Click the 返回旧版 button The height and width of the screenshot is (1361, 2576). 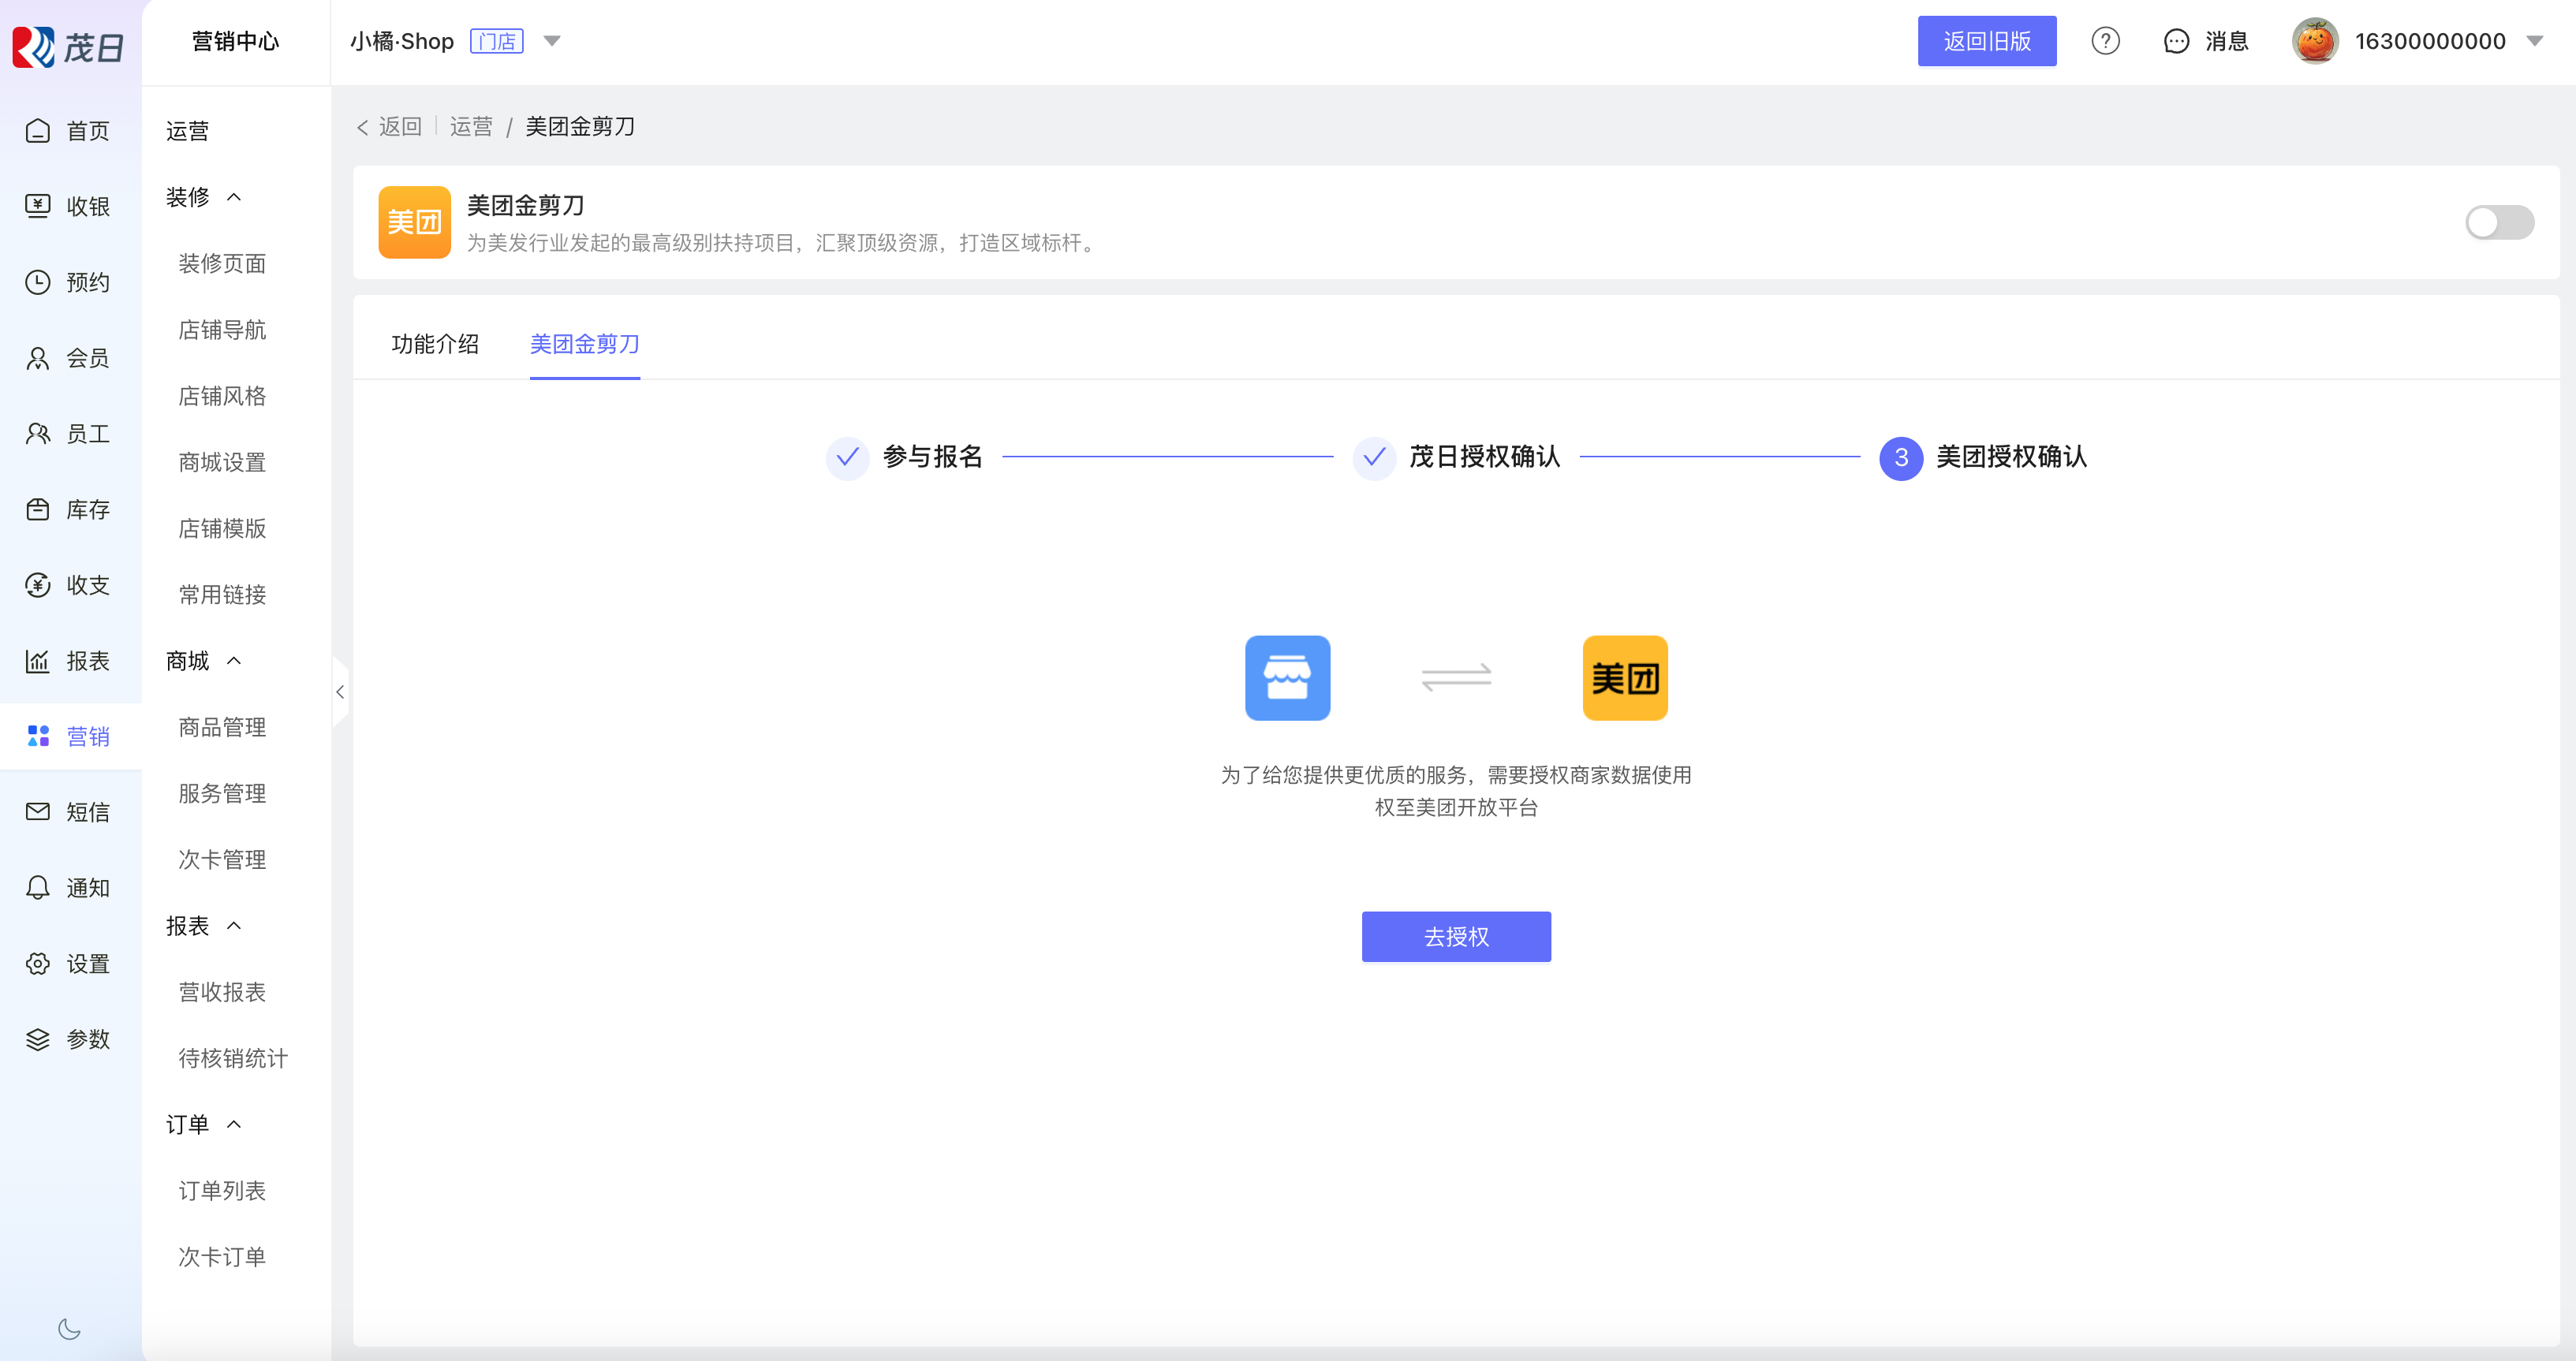1986,41
